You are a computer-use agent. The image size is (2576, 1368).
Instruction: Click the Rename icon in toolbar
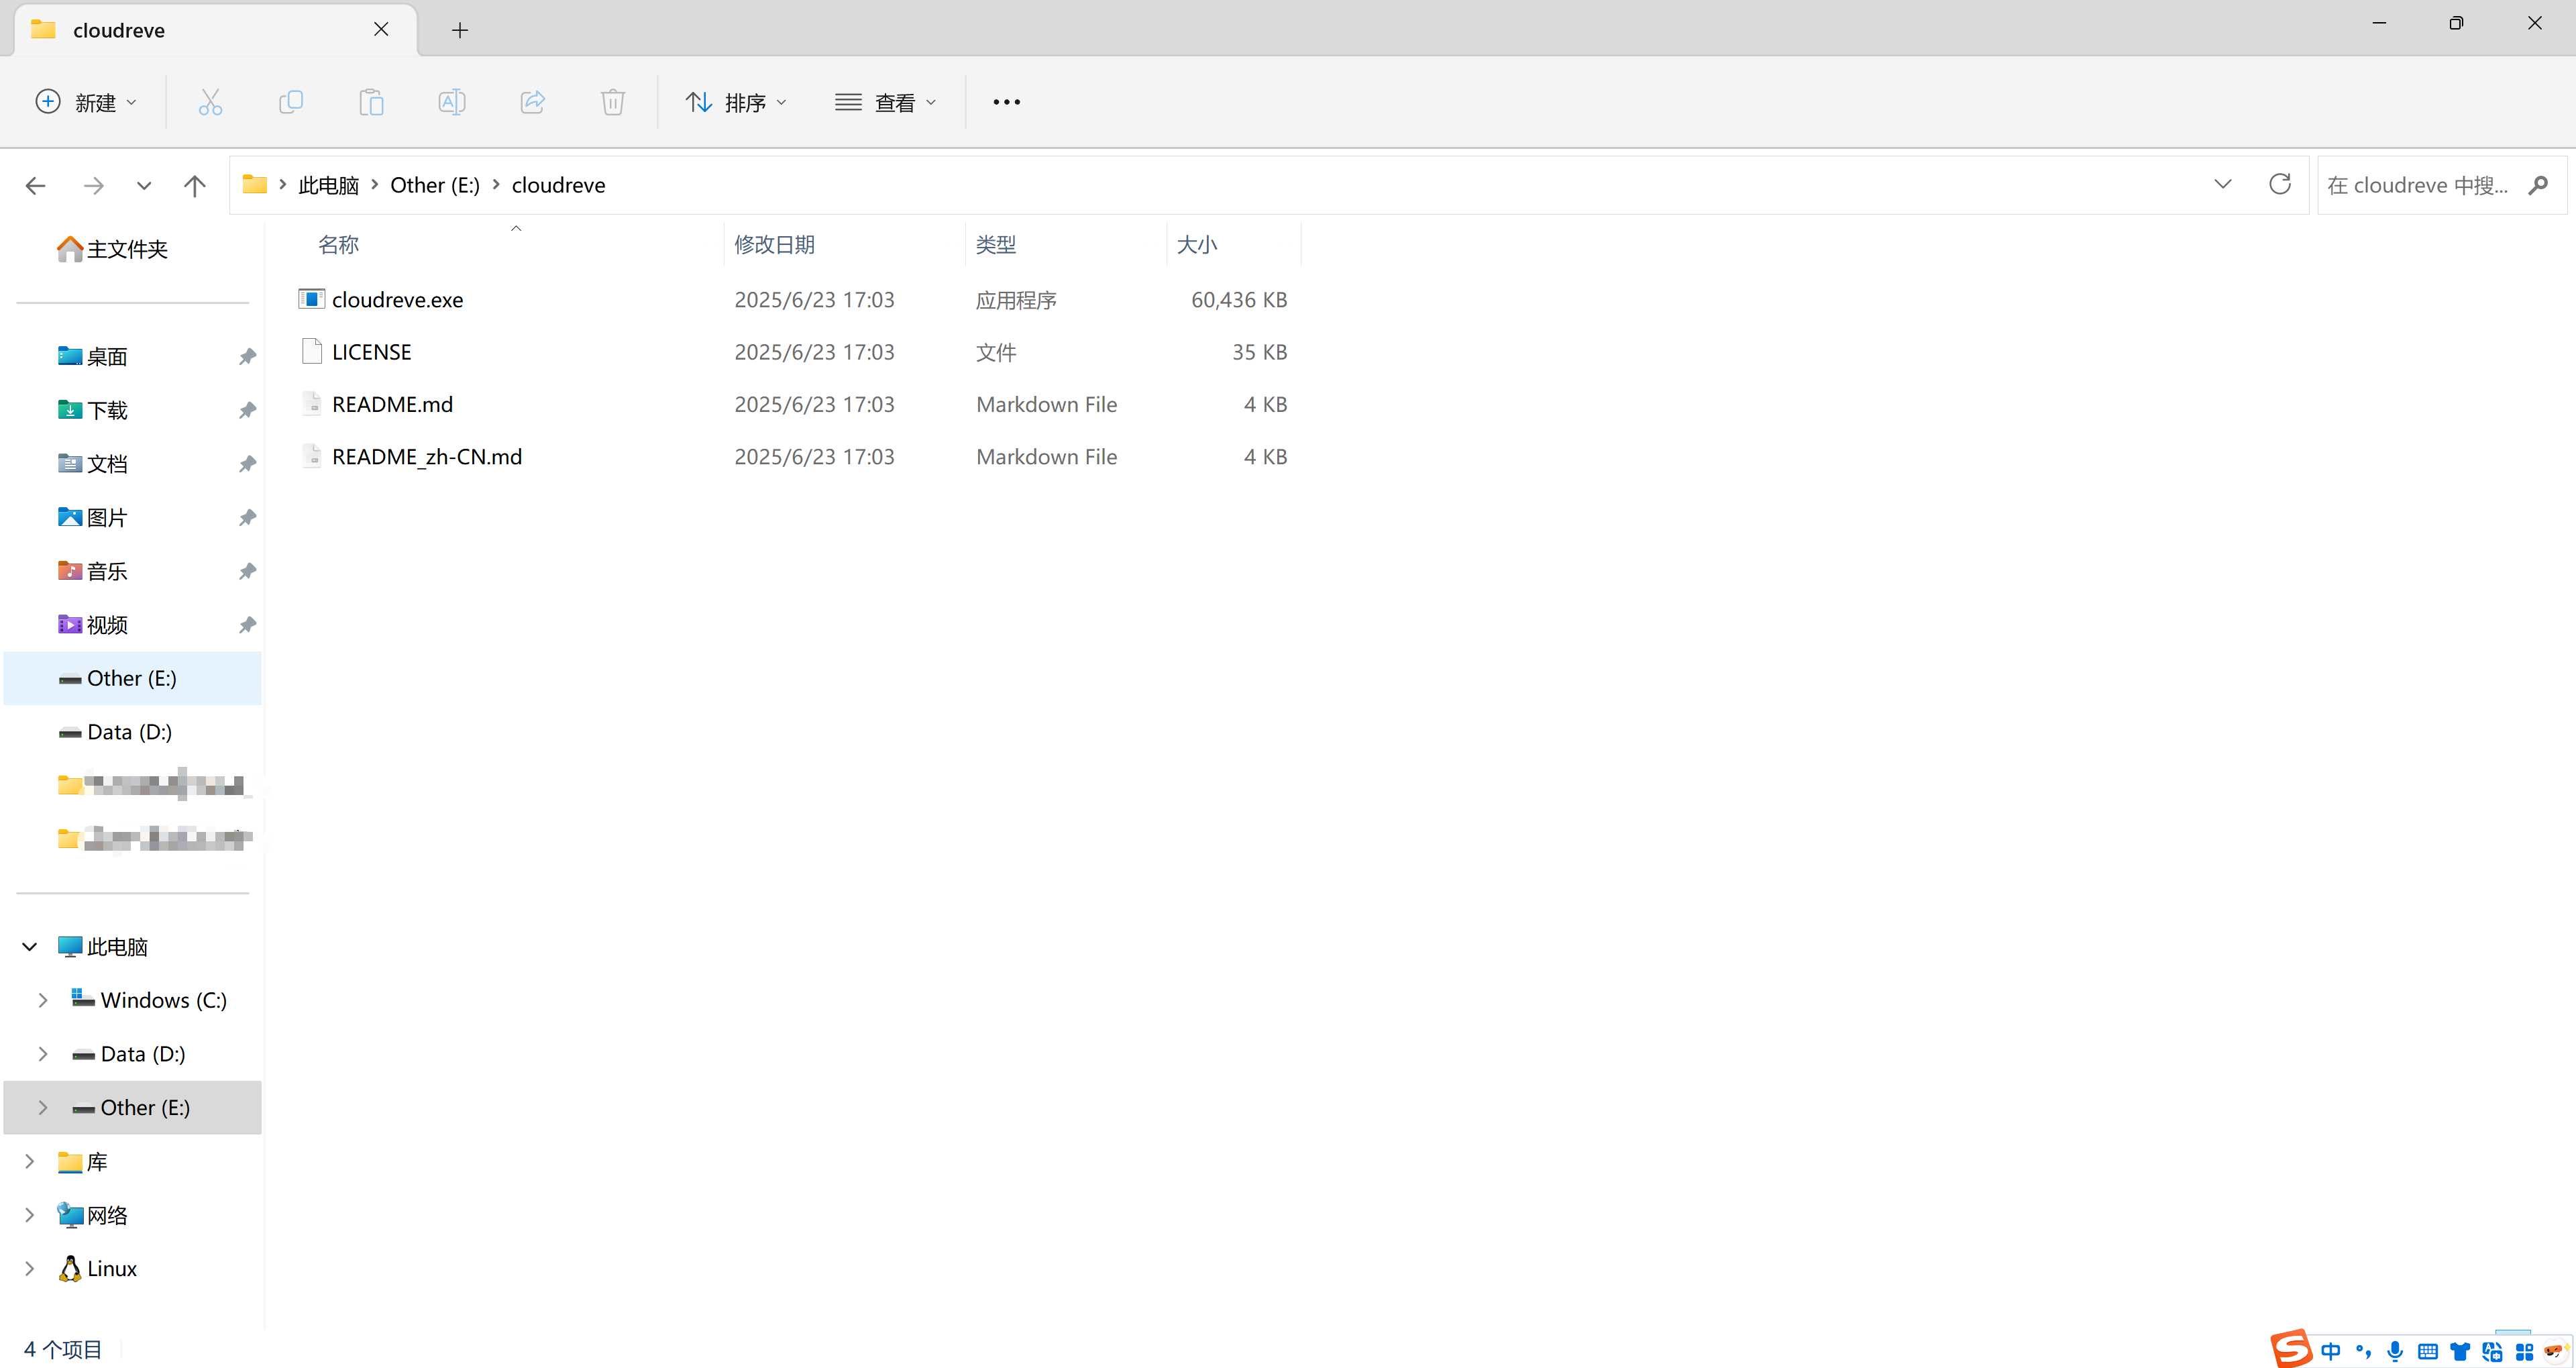coord(452,102)
